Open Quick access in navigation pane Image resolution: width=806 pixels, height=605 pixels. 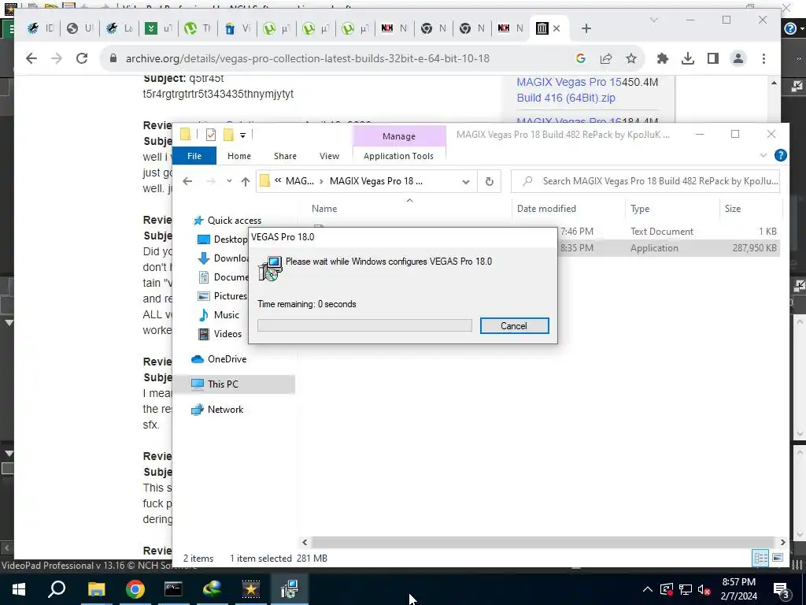234,221
